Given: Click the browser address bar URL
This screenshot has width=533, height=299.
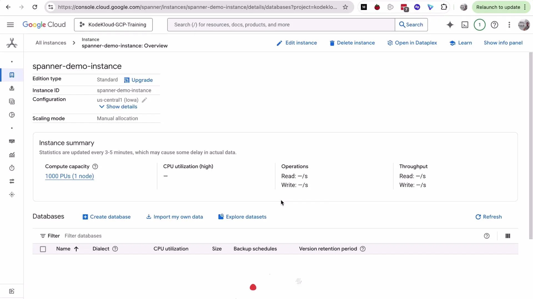Looking at the screenshot, I should coord(197,7).
